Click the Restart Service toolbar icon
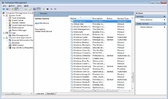The image size is (168, 99). 55,9
